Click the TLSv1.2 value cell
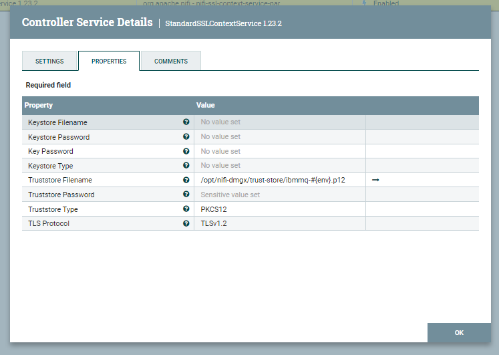The width and height of the screenshot is (499, 355). pos(280,223)
